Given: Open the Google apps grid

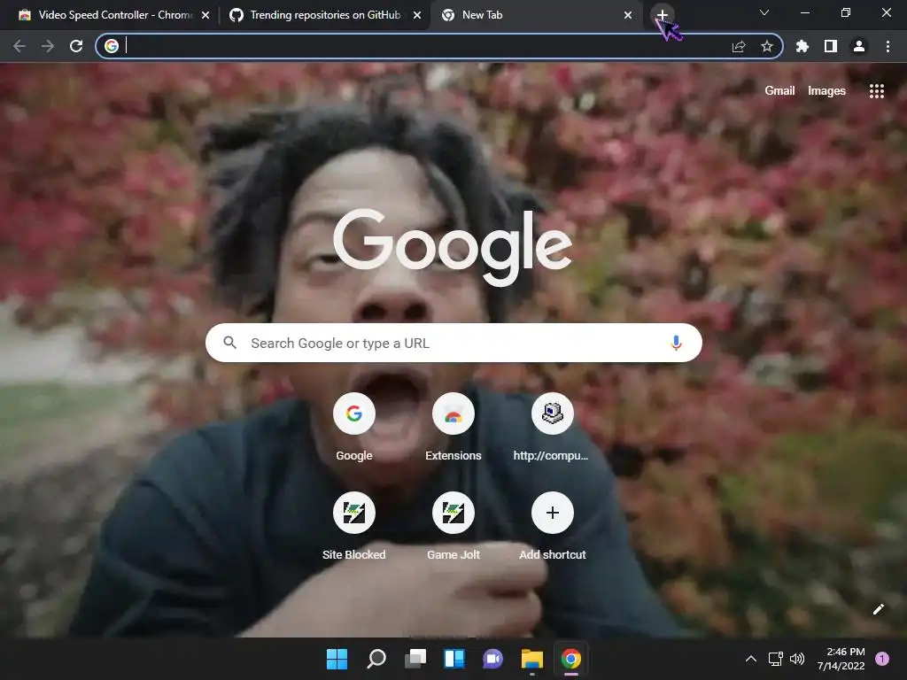Looking at the screenshot, I should (876, 91).
